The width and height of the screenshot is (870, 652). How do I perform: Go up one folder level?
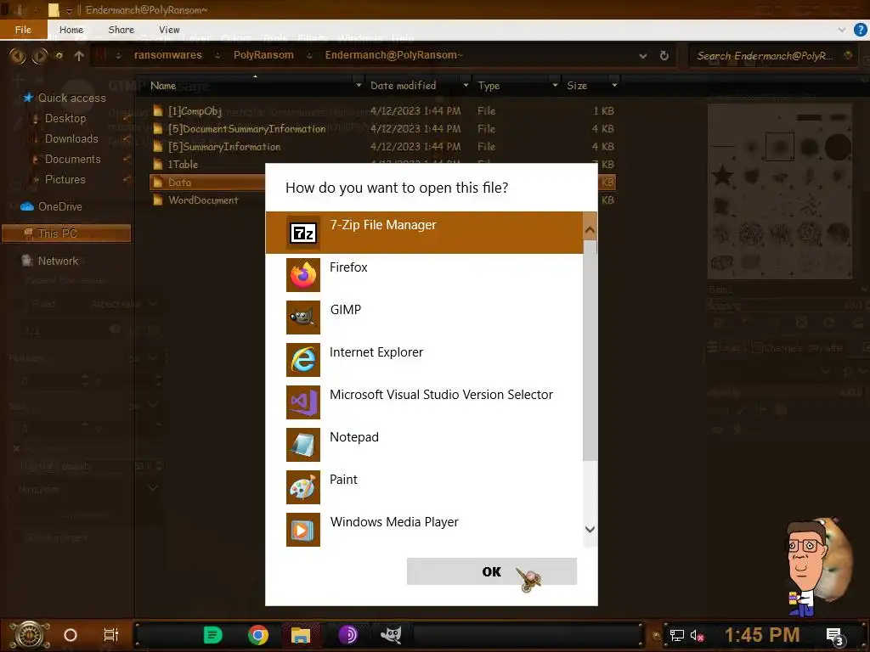pyautogui.click(x=79, y=55)
